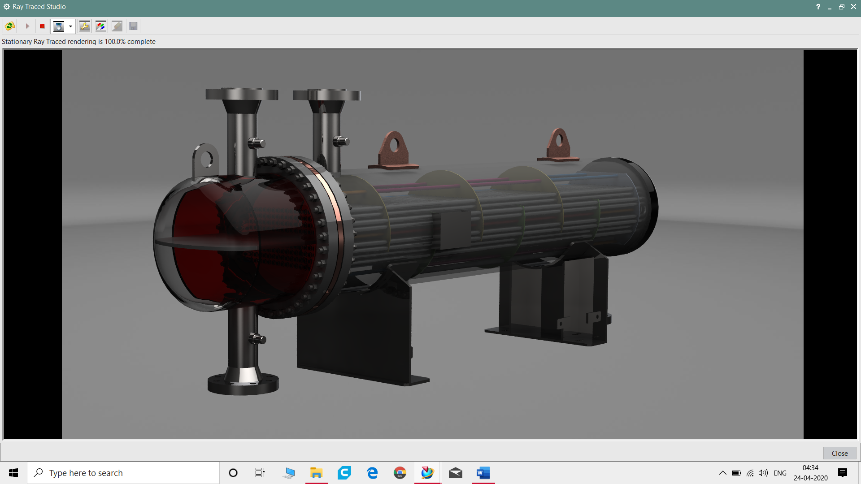This screenshot has width=861, height=484.
Task: Open the Windows Start menu
Action: tap(13, 473)
